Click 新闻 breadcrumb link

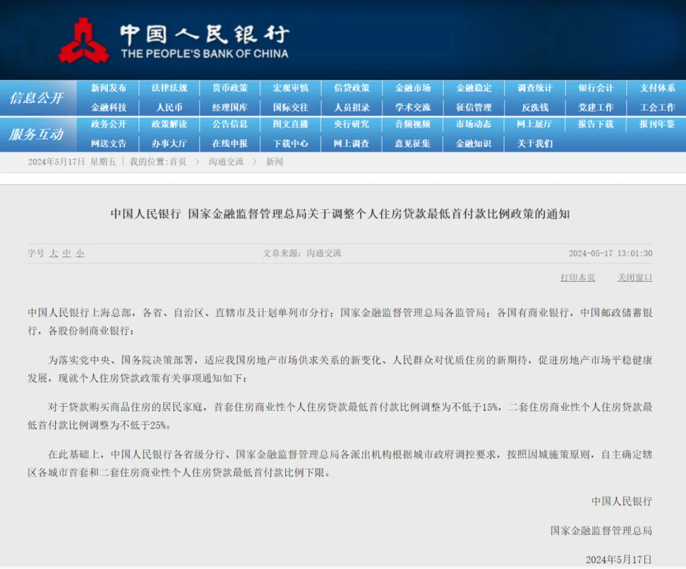(275, 162)
